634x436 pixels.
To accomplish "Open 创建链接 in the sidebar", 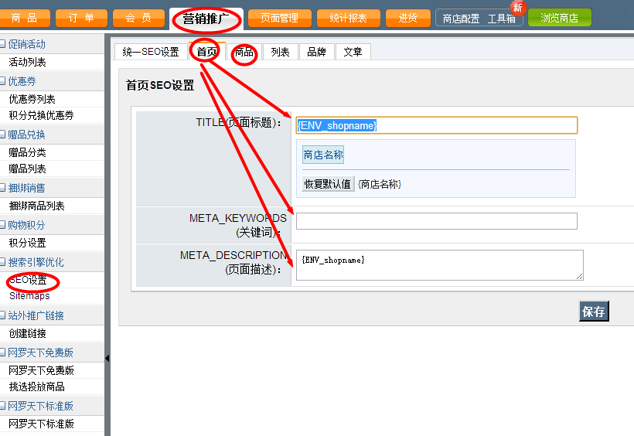I will pos(28,333).
